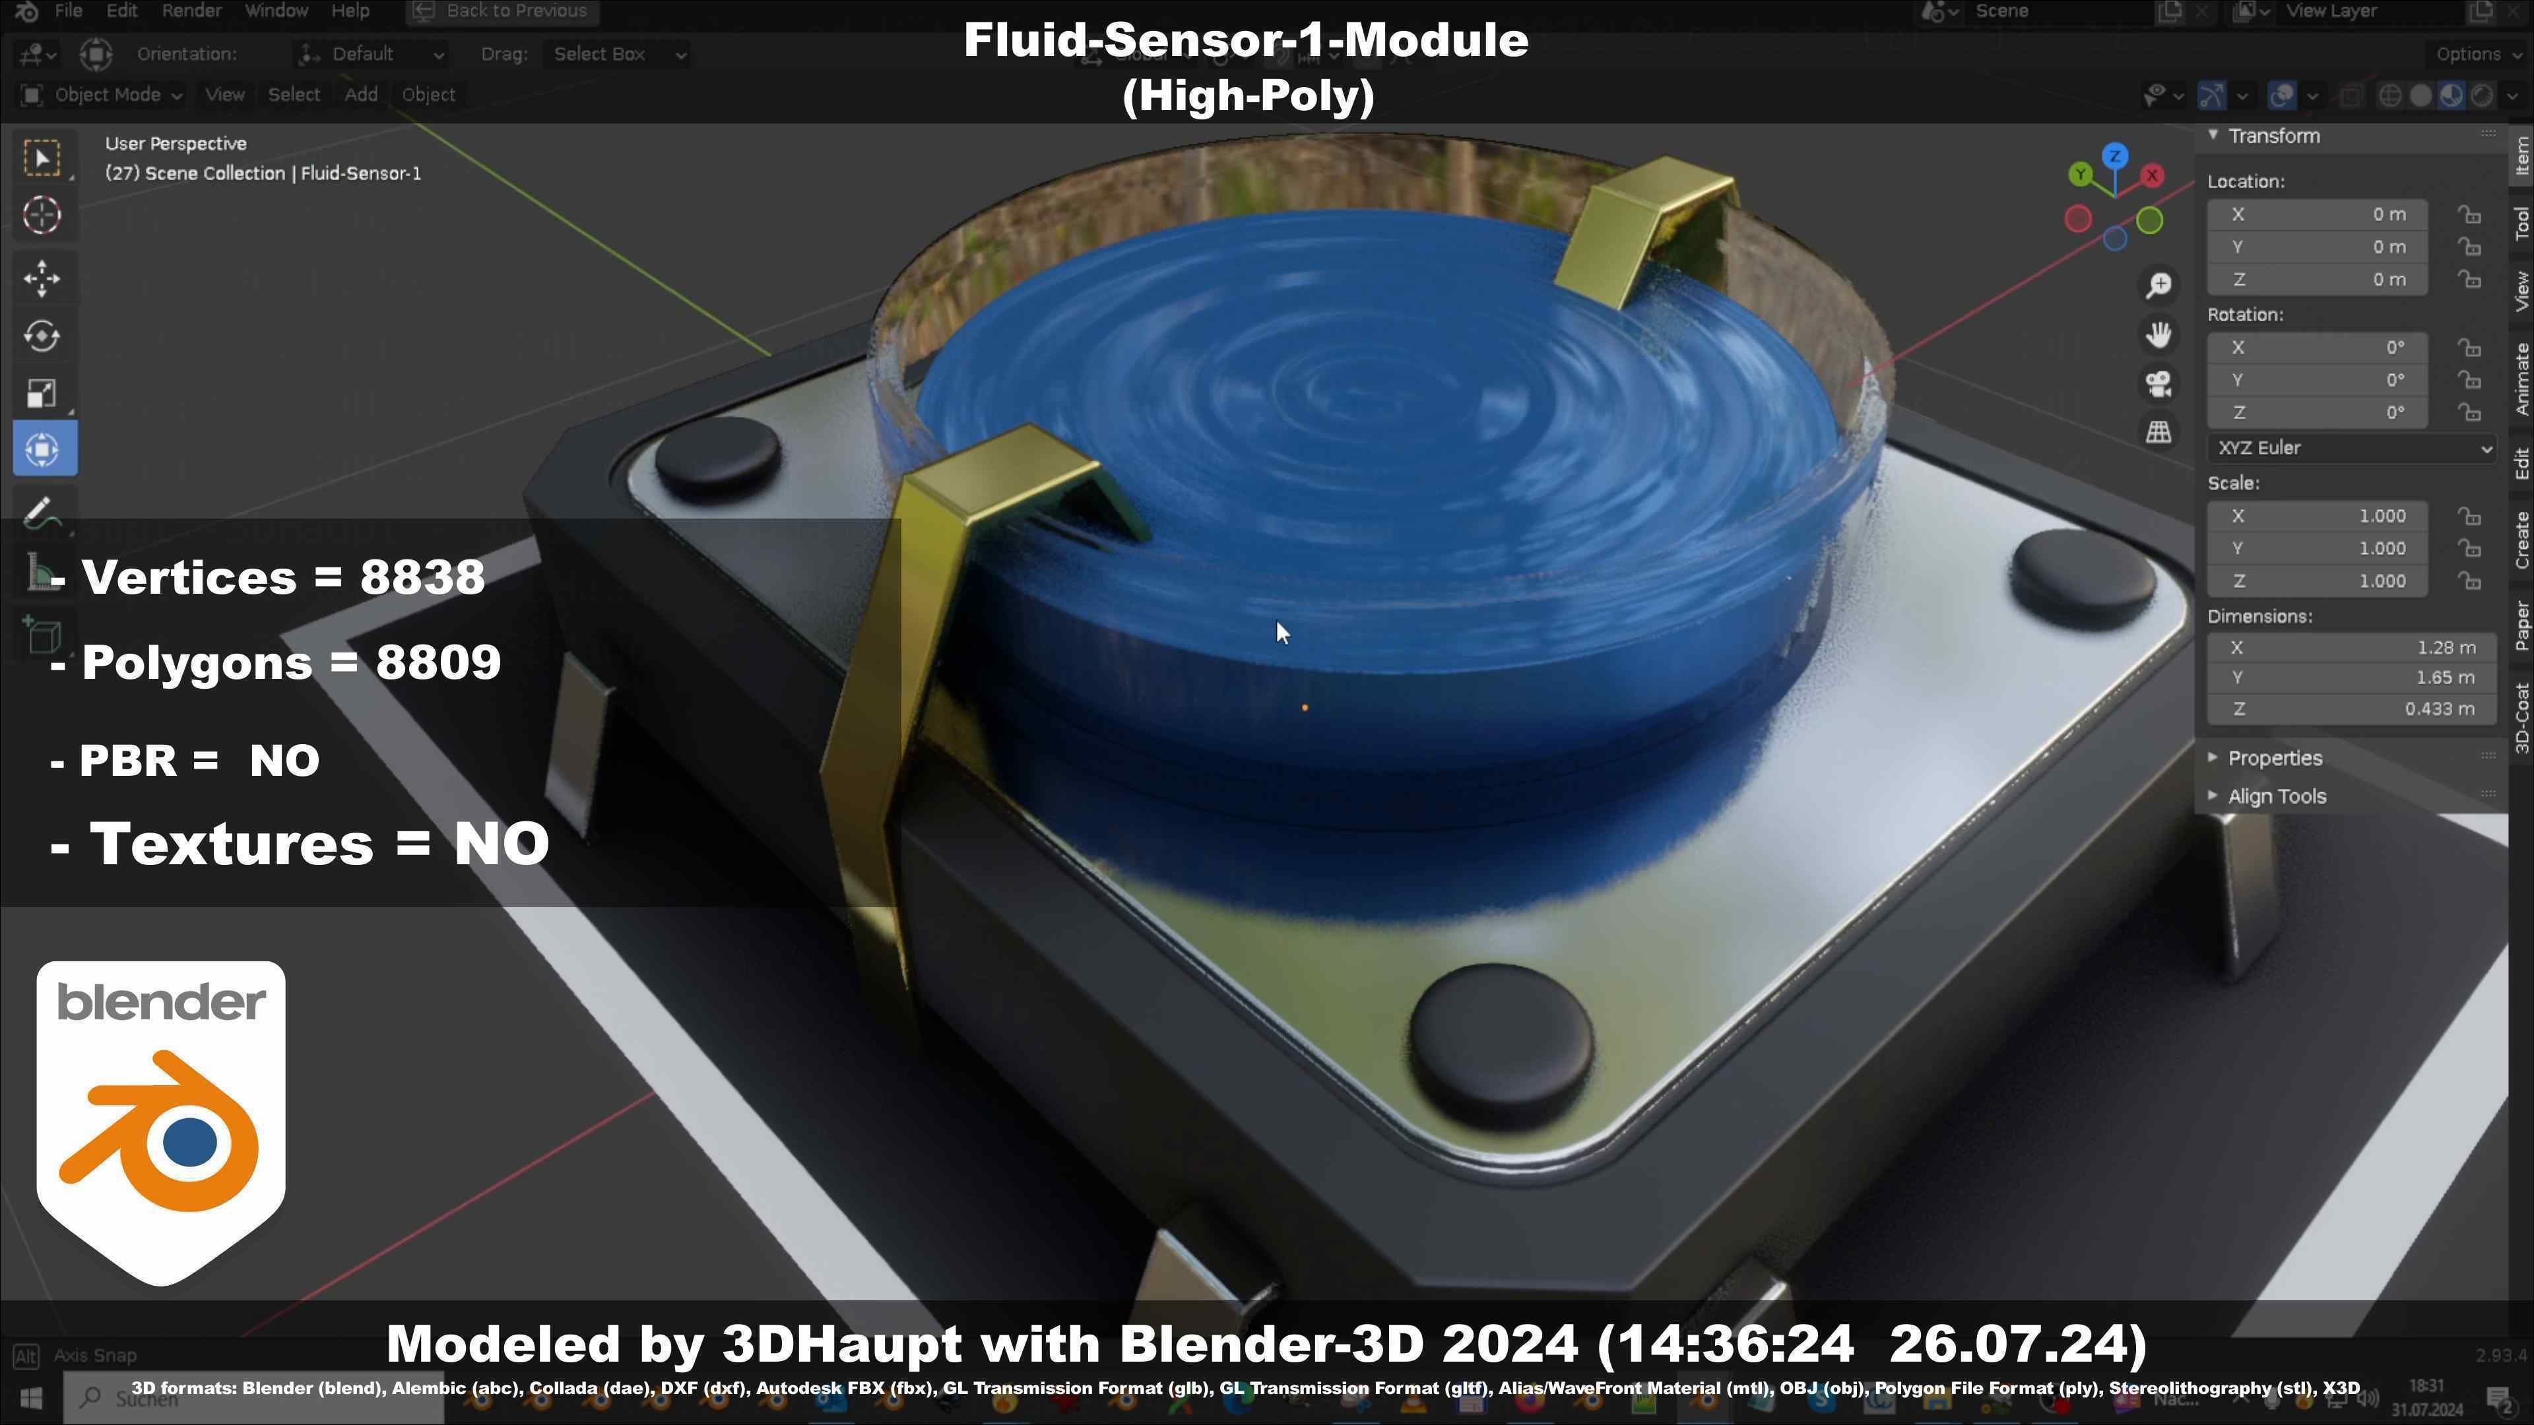
Task: Lock the Scale Y value
Action: pyautogui.click(x=2470, y=549)
